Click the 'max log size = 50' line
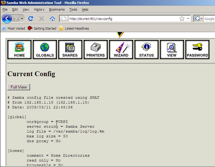The height and width of the screenshot is (167, 215). tap(47, 136)
